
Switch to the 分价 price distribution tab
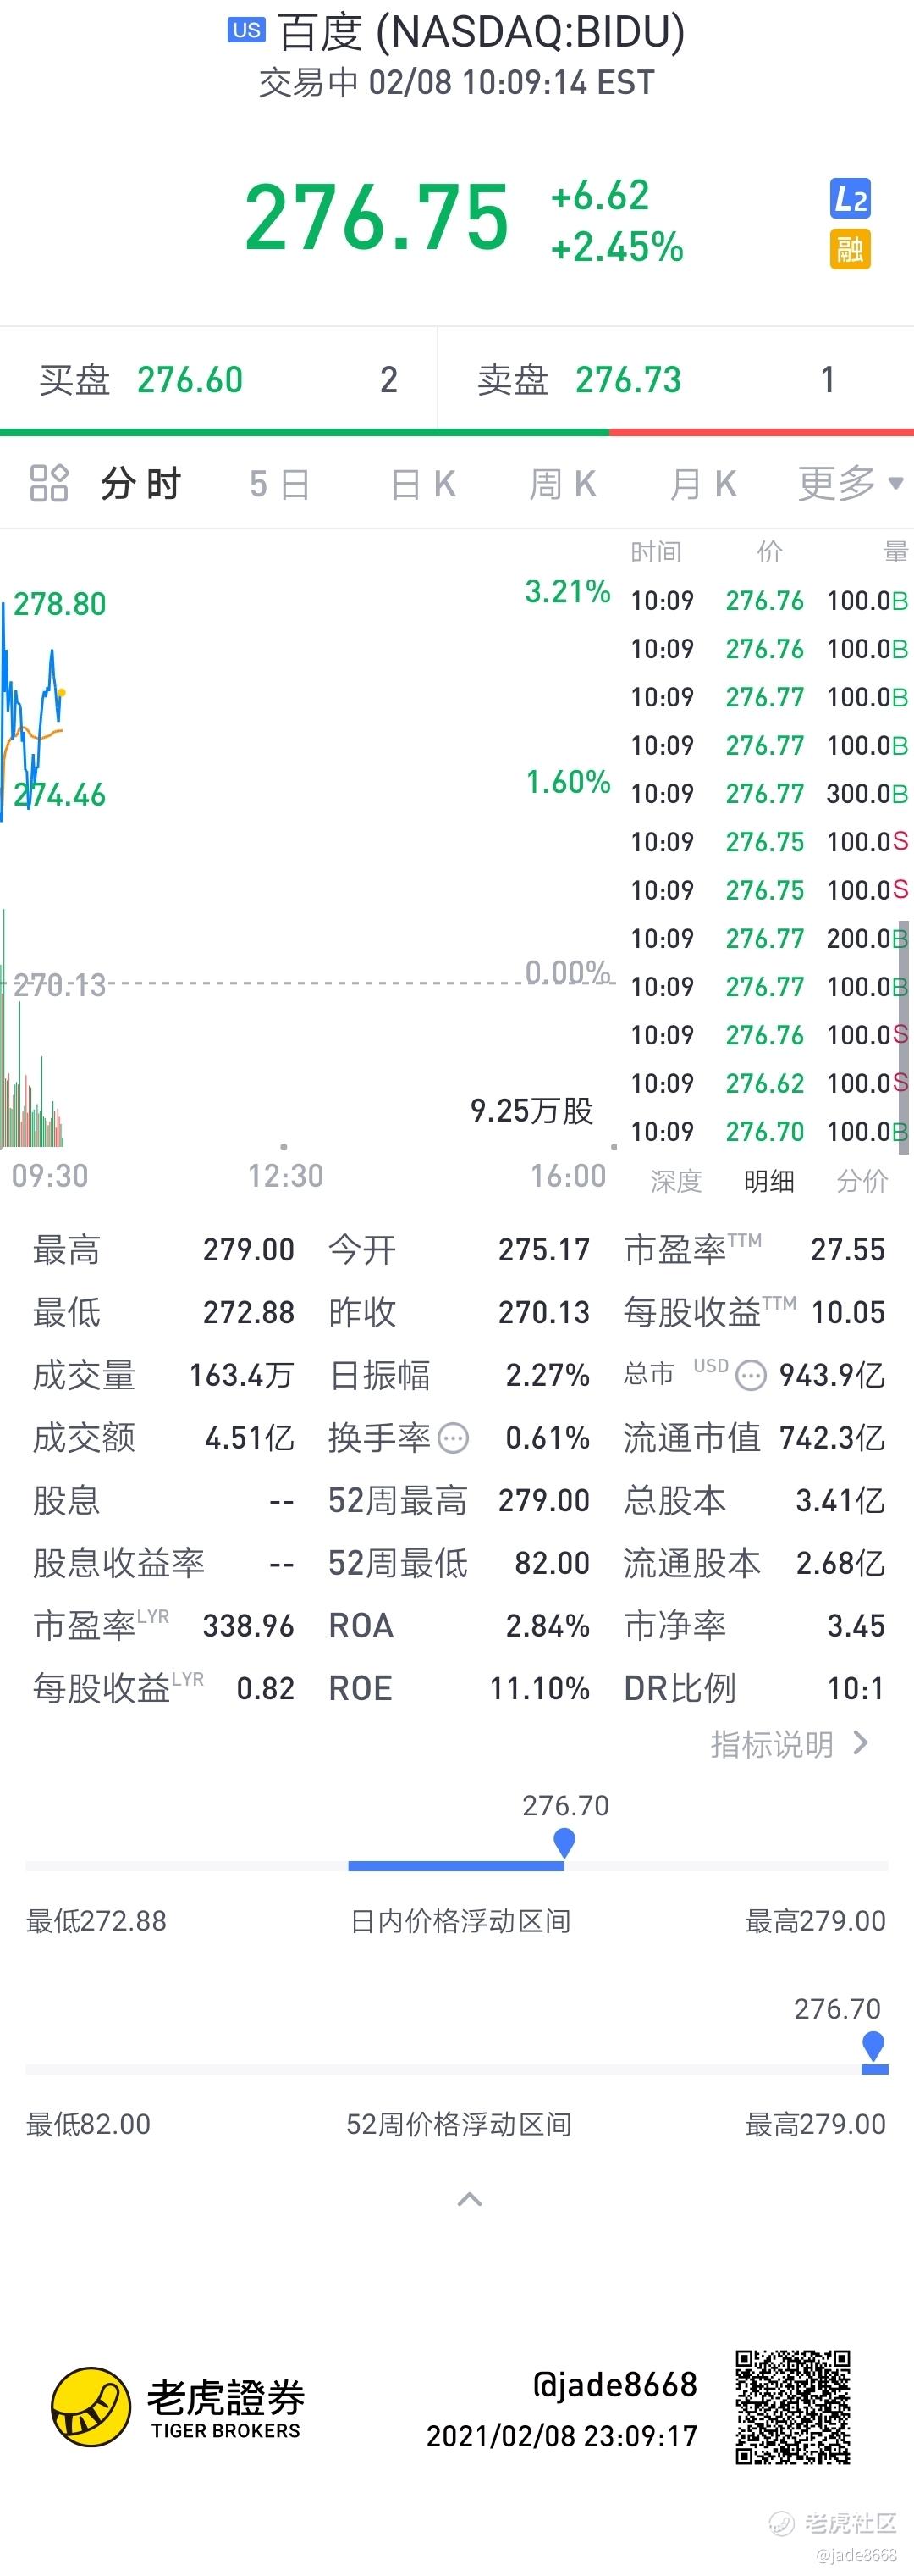[862, 1181]
